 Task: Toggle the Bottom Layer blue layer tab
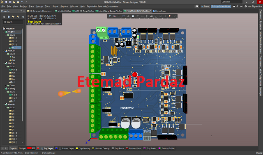click(x=65, y=148)
